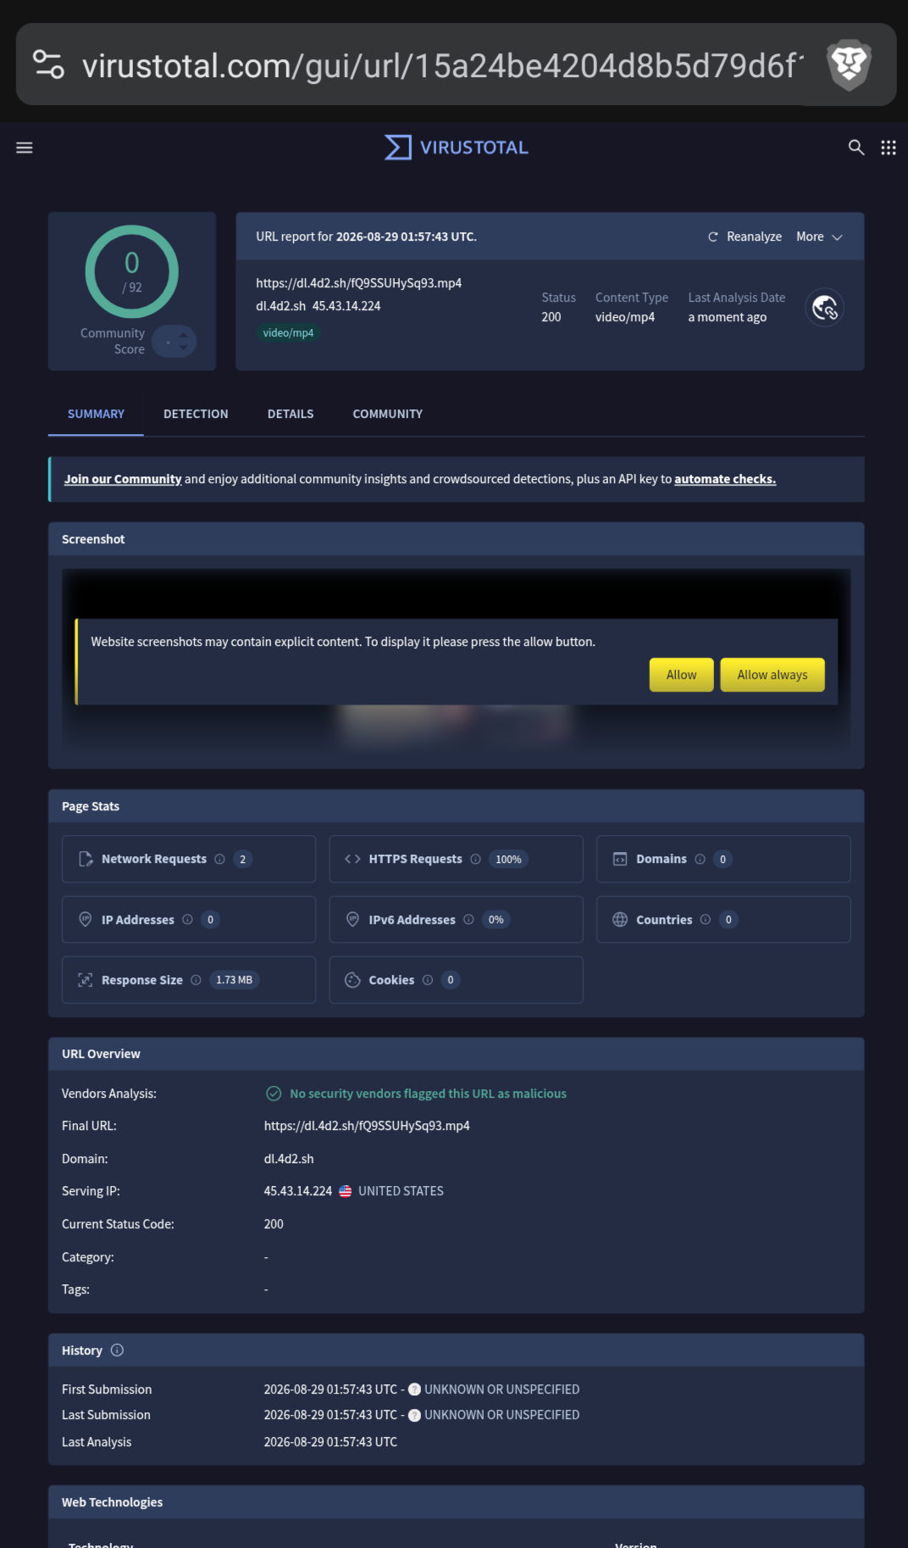This screenshot has height=1548, width=908.
Task: Click info icon next to Response Size
Action: 196,980
